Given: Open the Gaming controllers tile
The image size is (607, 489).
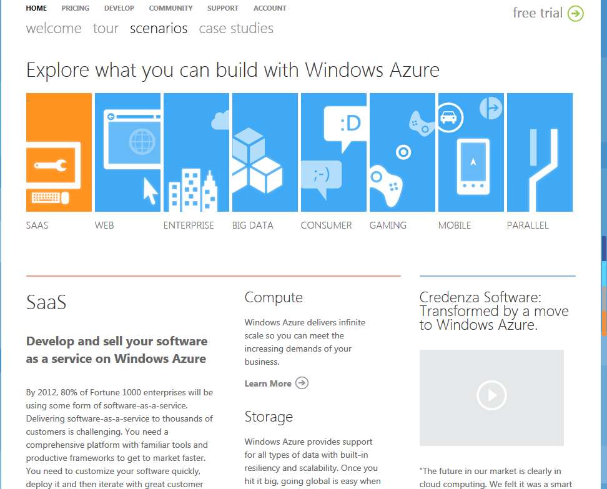Looking at the screenshot, I should pyautogui.click(x=402, y=152).
